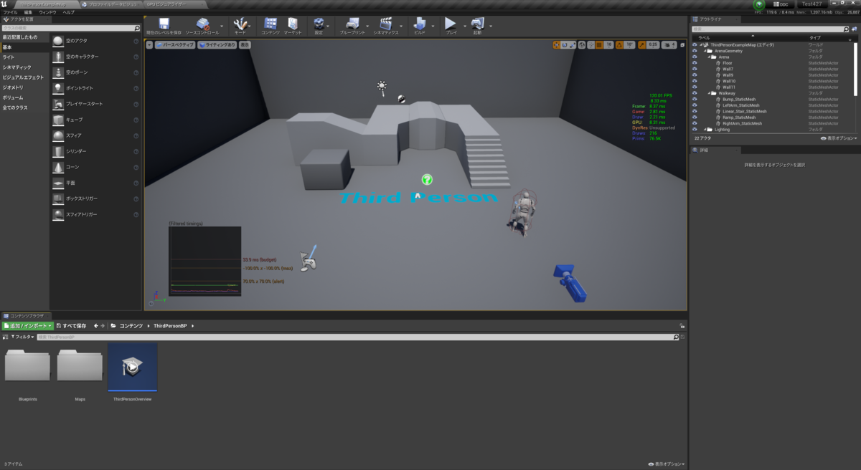
Task: Toggle the viewport grid snap button
Action: [x=601, y=44]
